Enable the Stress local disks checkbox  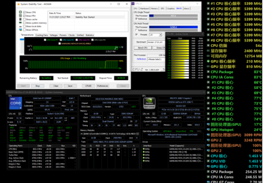24,26
